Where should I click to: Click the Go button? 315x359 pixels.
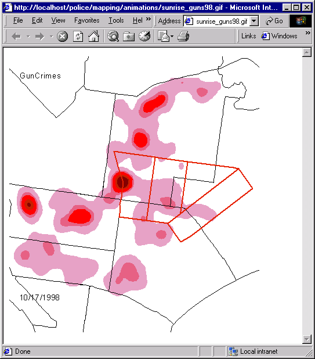274,21
